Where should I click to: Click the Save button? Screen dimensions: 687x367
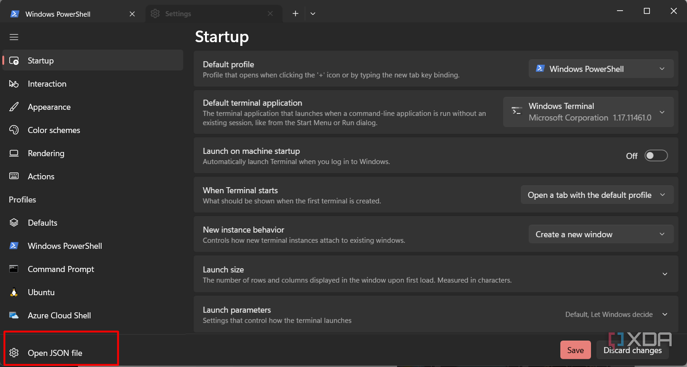click(575, 350)
